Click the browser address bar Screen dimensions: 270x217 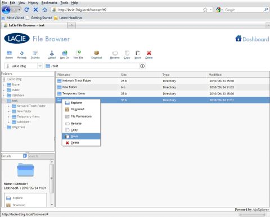pos(129,10)
